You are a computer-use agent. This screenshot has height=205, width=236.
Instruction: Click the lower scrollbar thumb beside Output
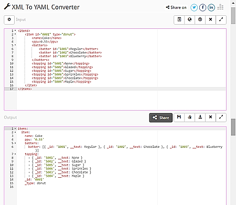point(233,127)
